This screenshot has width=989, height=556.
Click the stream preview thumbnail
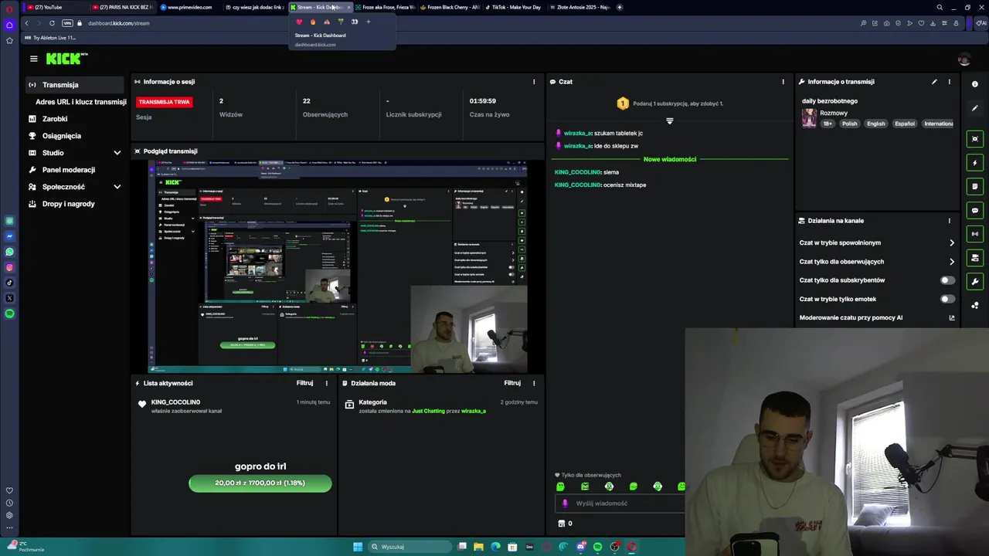pyautogui.click(x=338, y=267)
